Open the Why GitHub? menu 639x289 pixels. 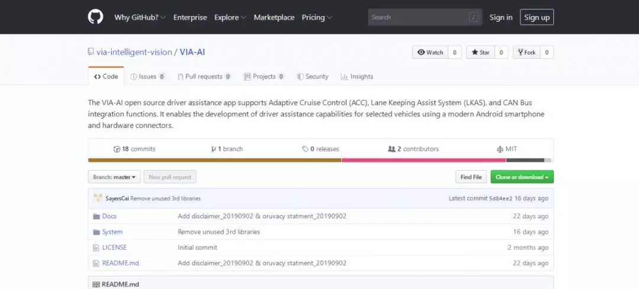(140, 18)
